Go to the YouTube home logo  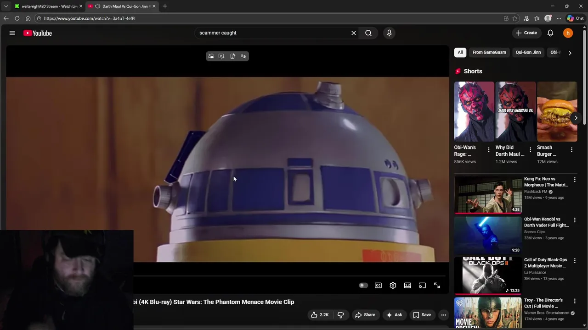(x=38, y=33)
